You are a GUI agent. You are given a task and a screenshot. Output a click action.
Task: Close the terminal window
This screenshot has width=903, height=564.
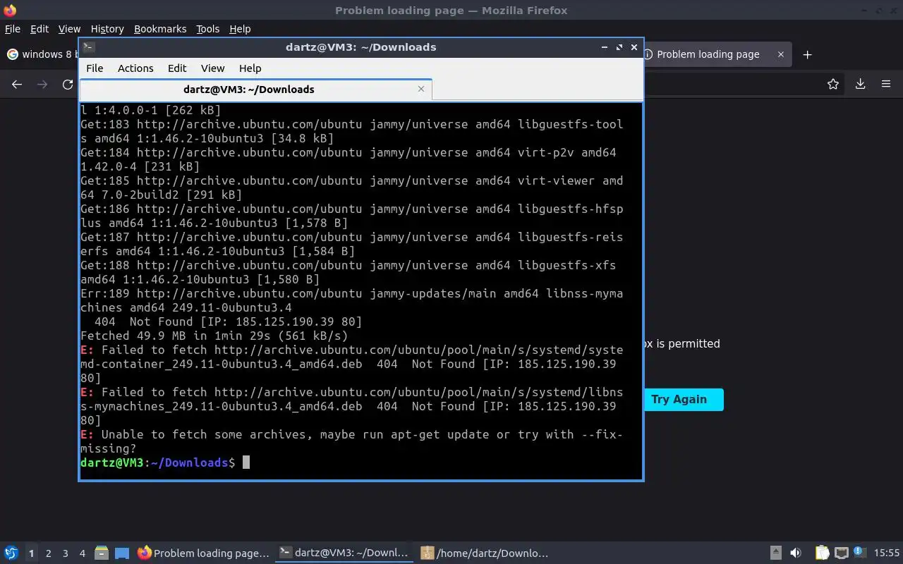pyautogui.click(x=634, y=47)
